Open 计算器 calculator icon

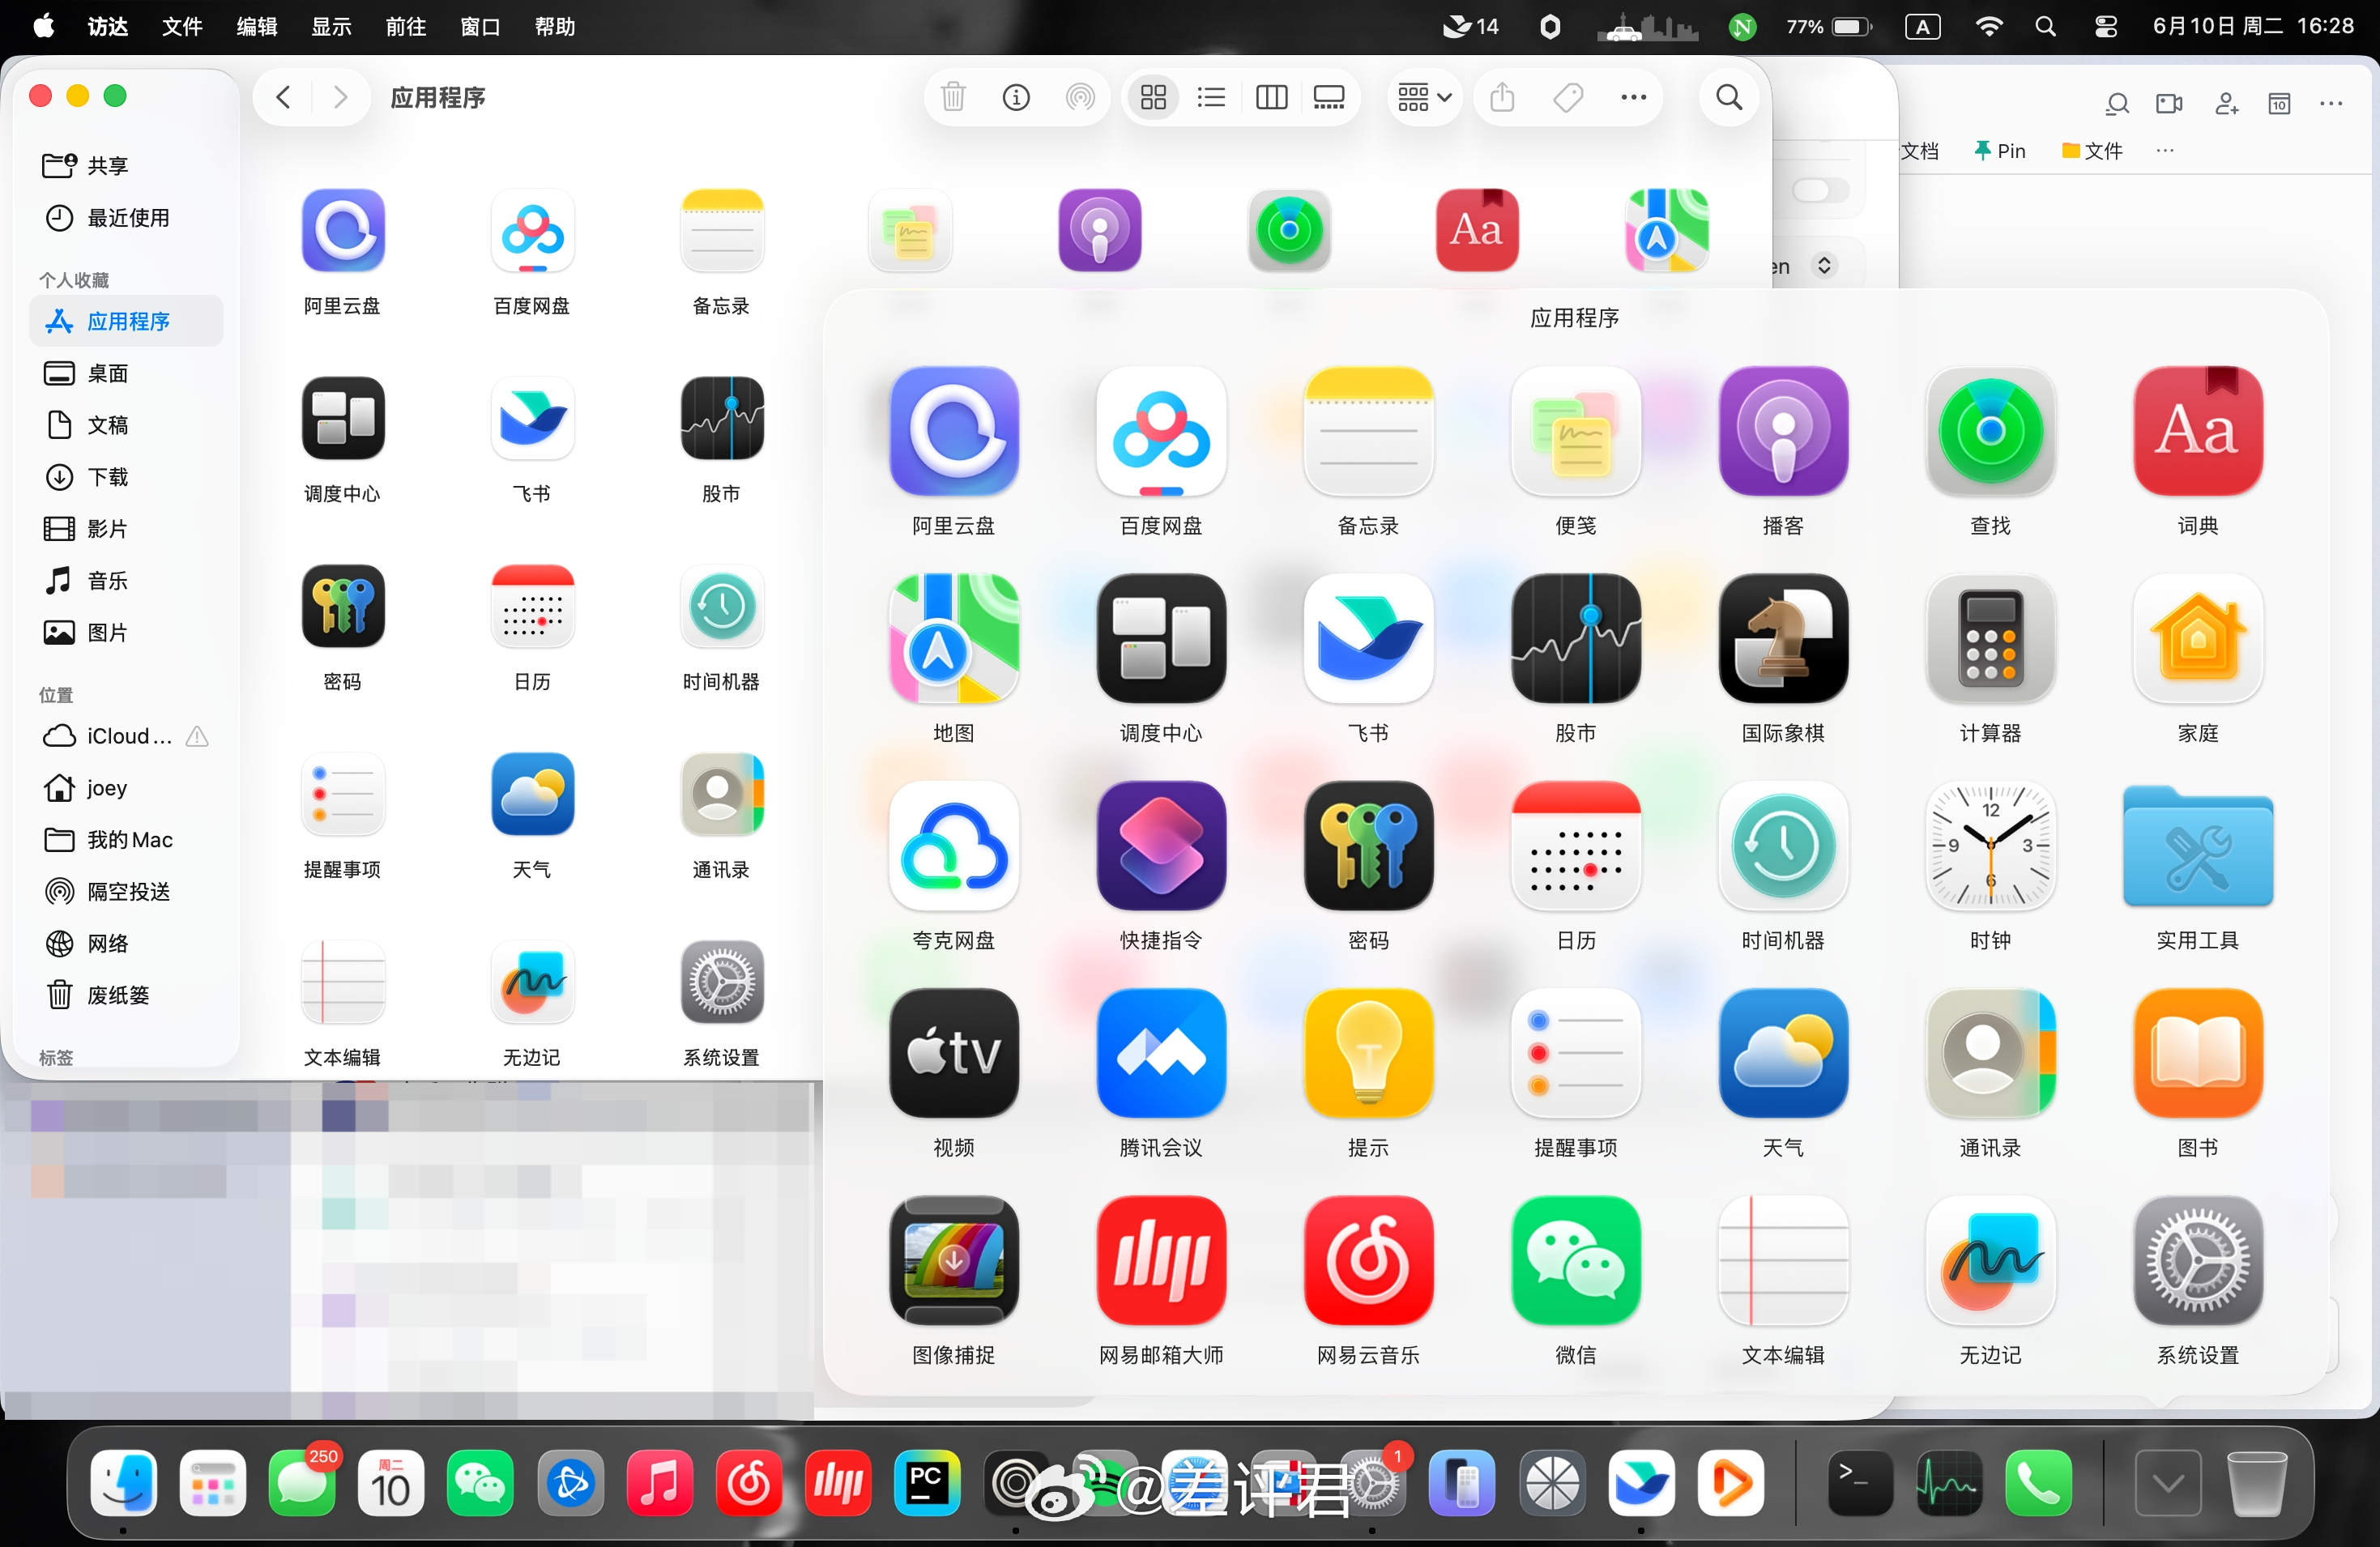click(1990, 638)
